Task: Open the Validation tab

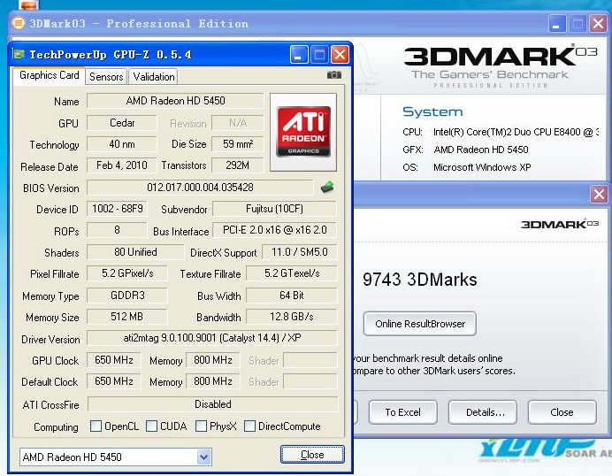Action: [153, 77]
